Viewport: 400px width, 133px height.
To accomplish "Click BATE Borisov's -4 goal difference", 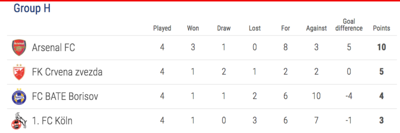I will coord(349,97).
